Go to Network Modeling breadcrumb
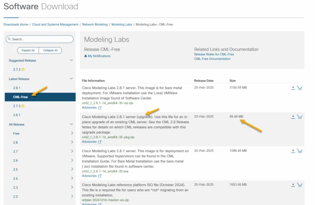This screenshot has height=205, width=315. click(94, 24)
